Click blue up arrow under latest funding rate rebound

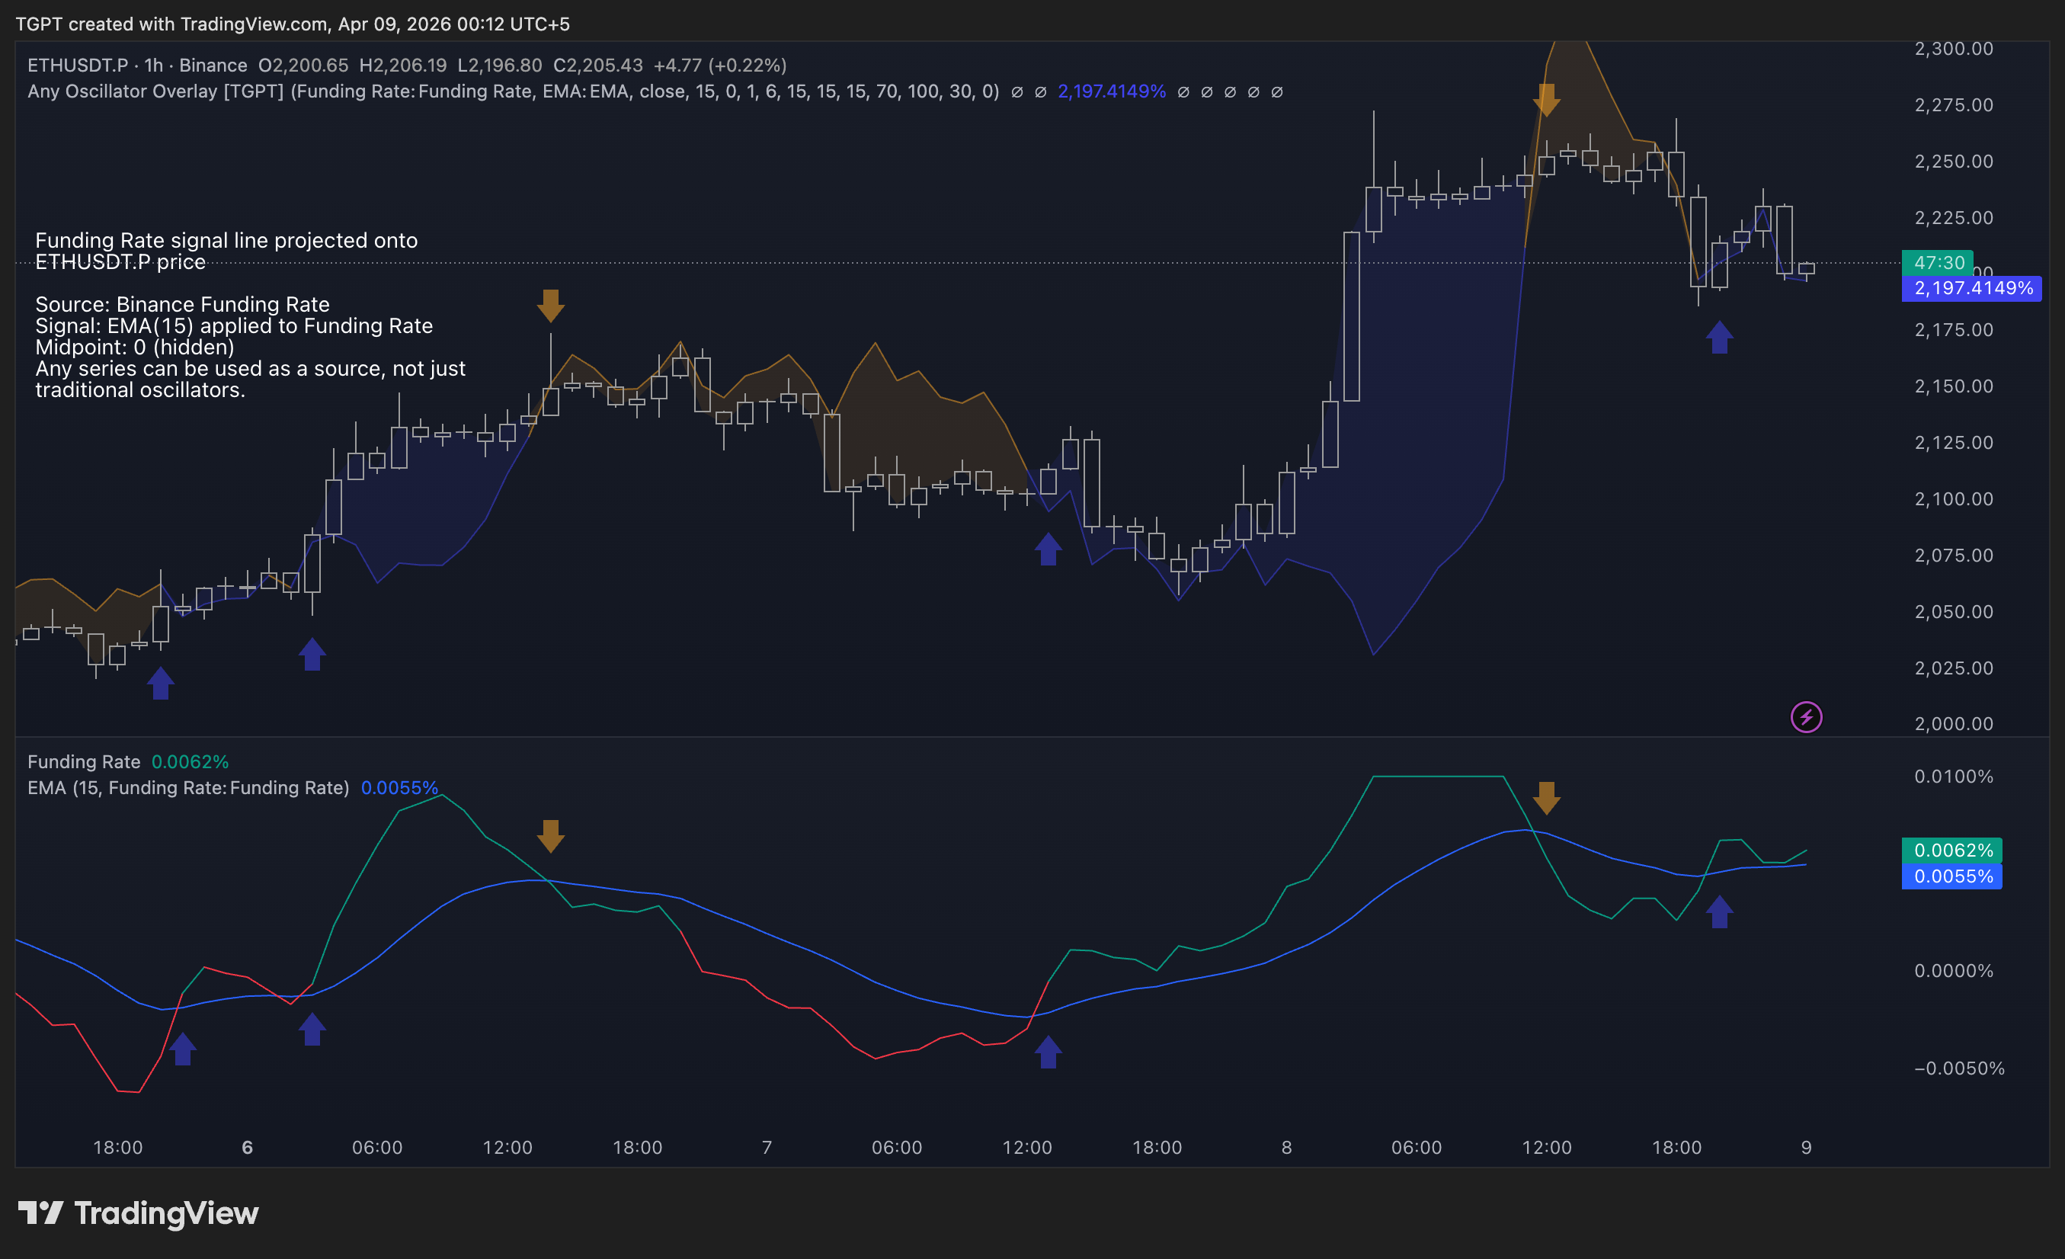coord(1719,911)
